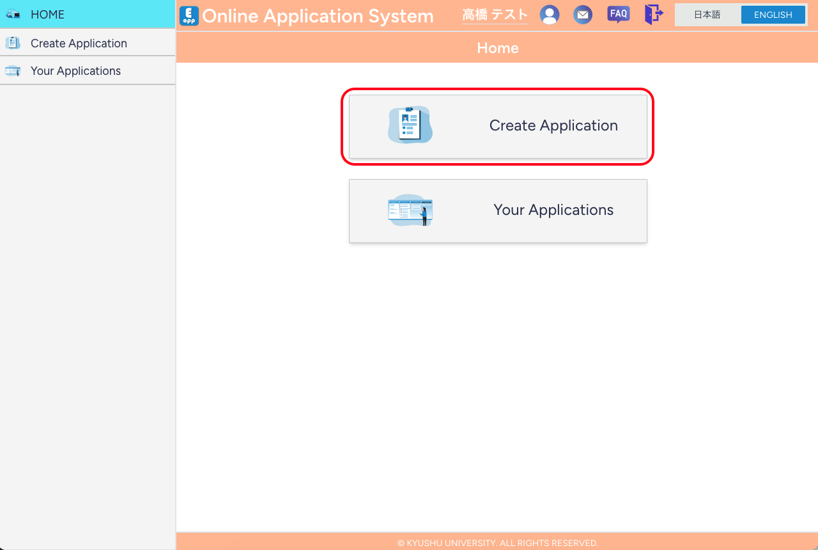Select the Create Application sidebar icon
Screen dimensions: 818x550
tap(13, 42)
